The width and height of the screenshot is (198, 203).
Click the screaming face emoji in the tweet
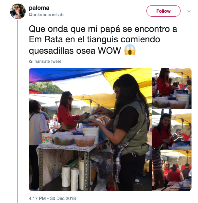pos(130,50)
